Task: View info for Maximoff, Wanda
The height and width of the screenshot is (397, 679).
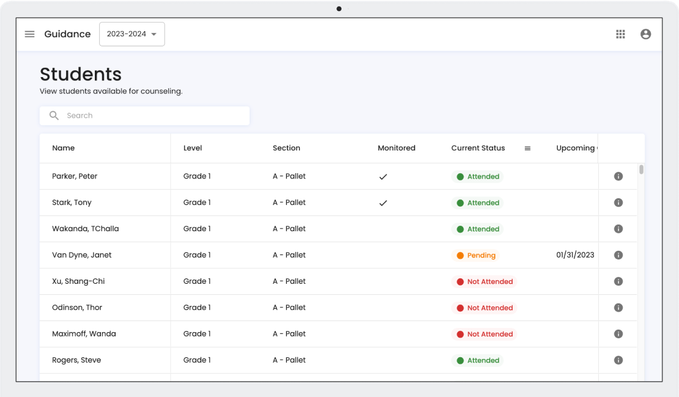Action: pyautogui.click(x=618, y=334)
